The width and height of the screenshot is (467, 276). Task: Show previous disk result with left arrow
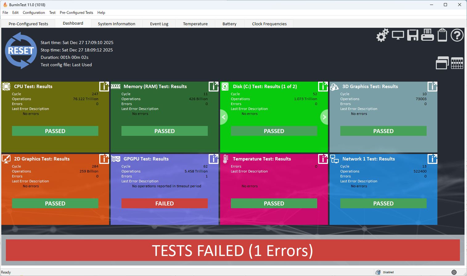[x=224, y=117]
